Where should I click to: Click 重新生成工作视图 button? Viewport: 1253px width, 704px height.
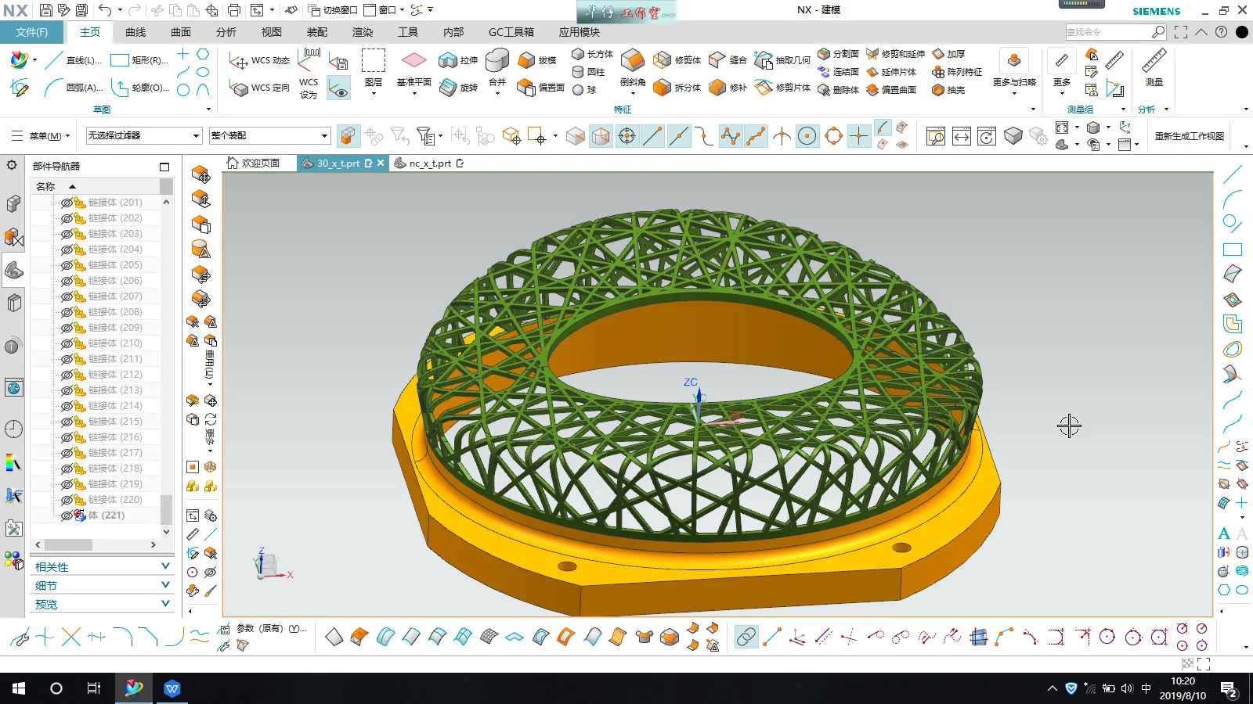coord(1189,136)
